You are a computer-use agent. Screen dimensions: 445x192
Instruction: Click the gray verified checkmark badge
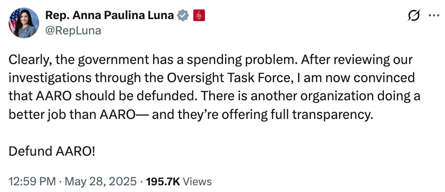(x=182, y=15)
